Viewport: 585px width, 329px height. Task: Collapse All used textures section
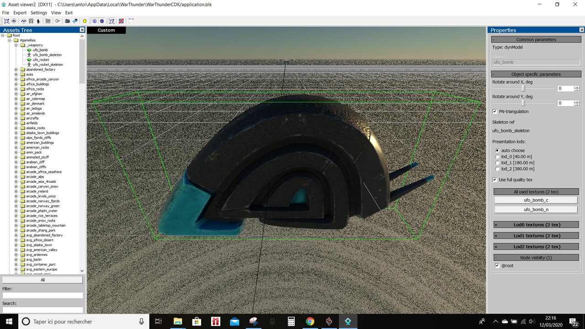537,192
